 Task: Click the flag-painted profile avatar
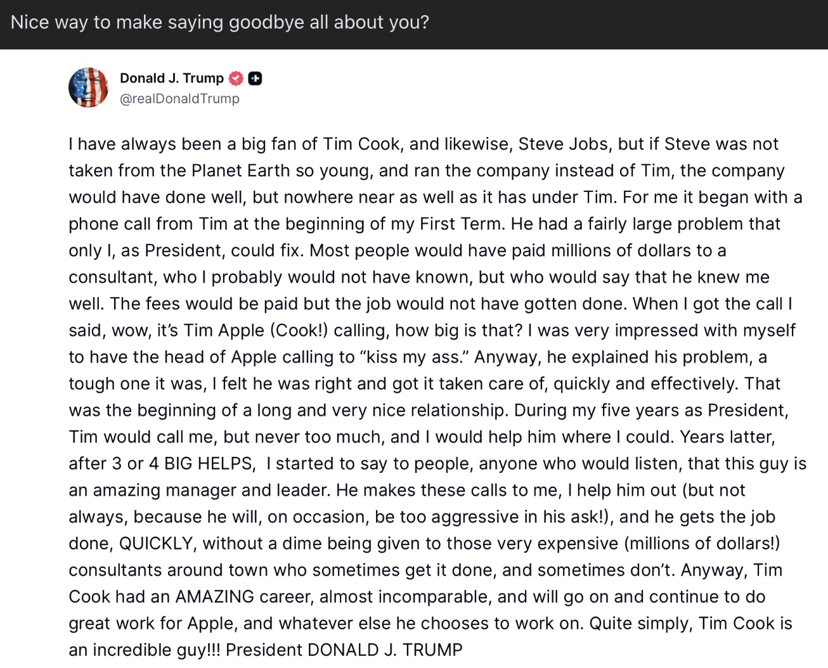coord(89,87)
